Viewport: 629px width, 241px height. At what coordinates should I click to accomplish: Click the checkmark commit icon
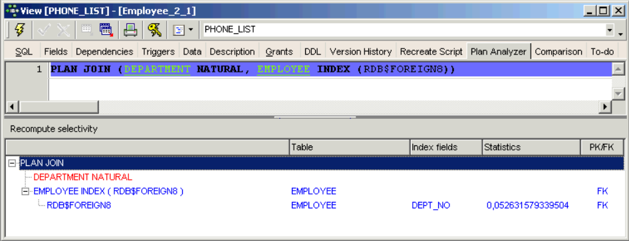43,30
